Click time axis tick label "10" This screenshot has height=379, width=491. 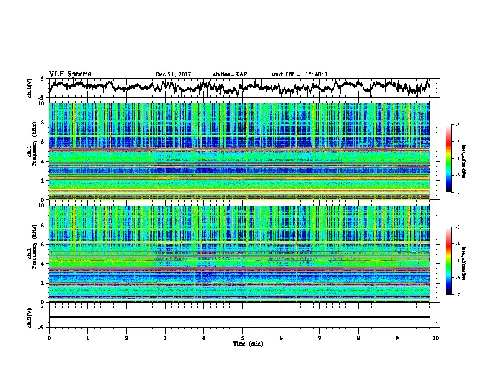tap(436, 338)
